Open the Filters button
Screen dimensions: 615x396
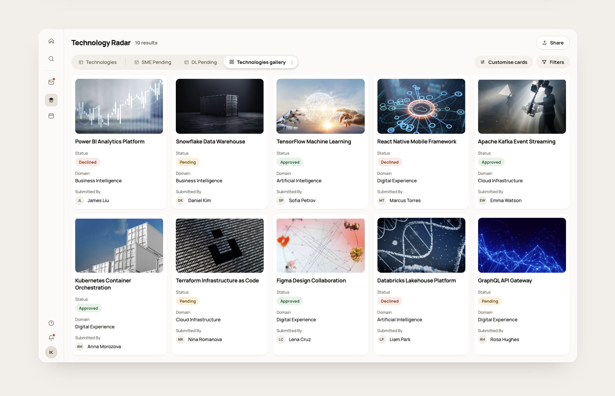(553, 62)
